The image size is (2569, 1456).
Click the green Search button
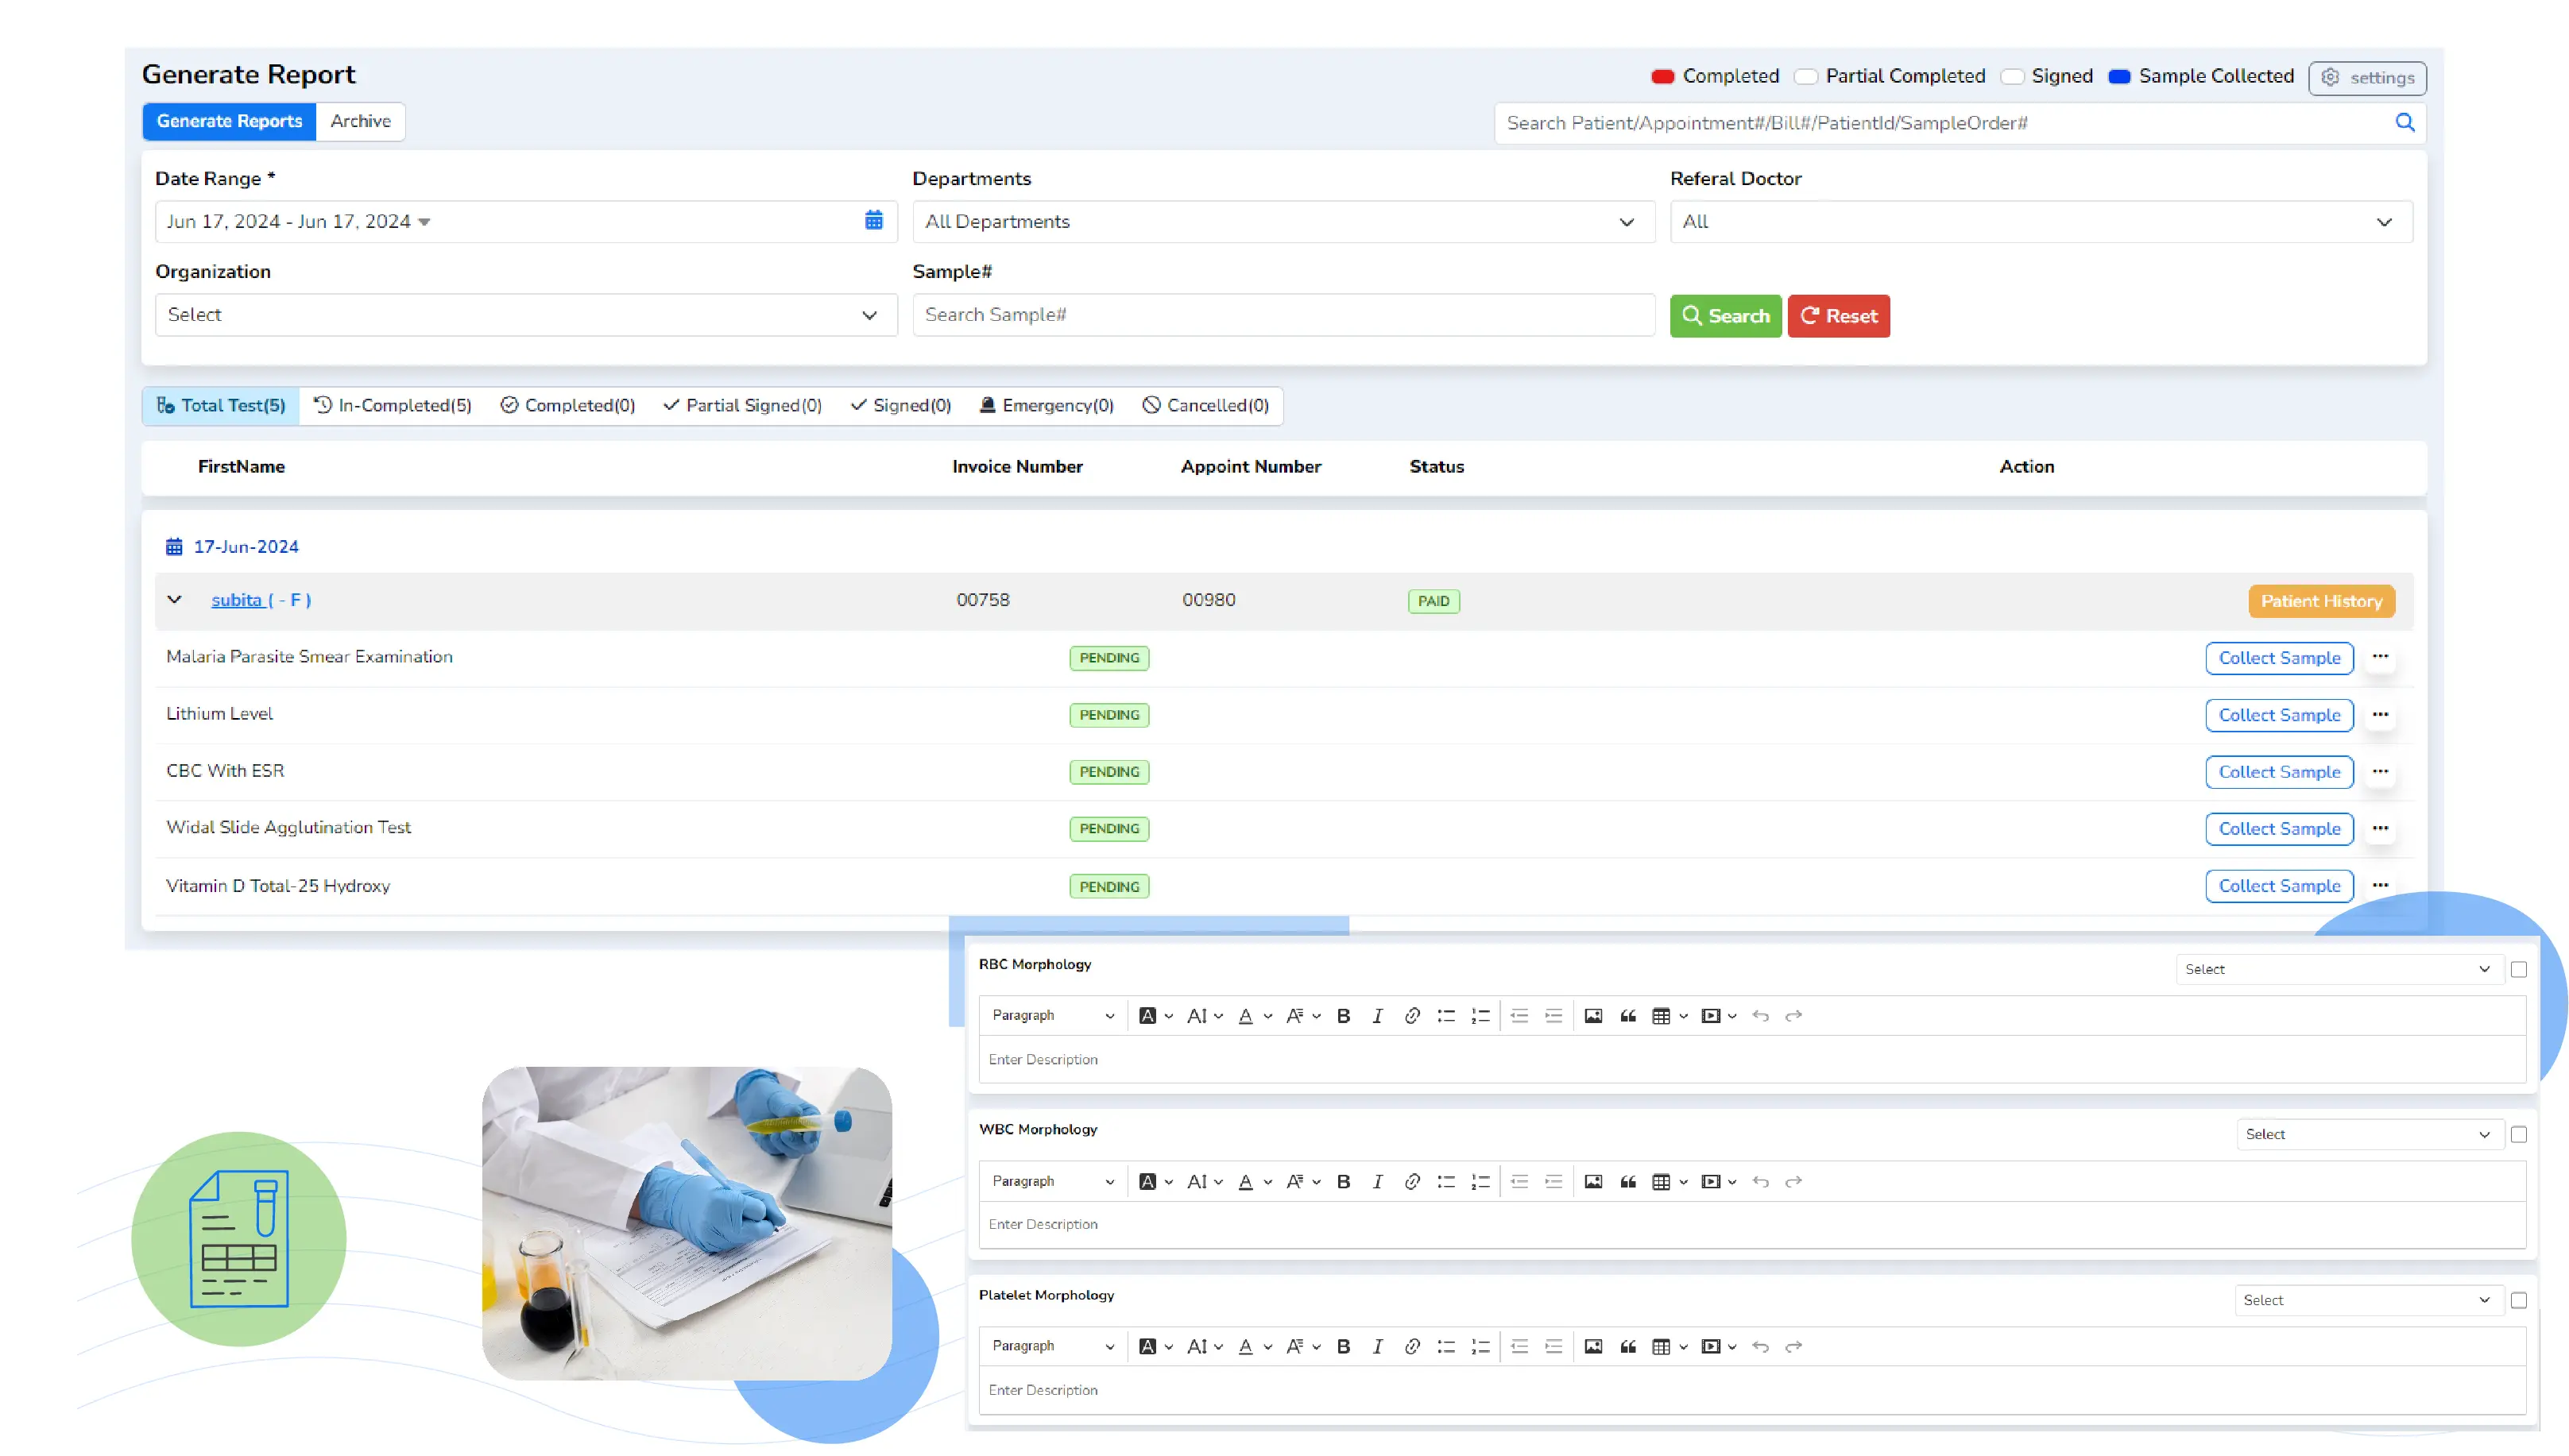tap(1724, 315)
